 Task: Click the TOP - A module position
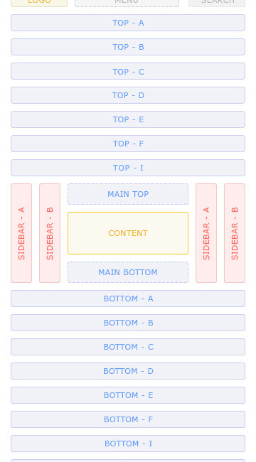click(128, 23)
